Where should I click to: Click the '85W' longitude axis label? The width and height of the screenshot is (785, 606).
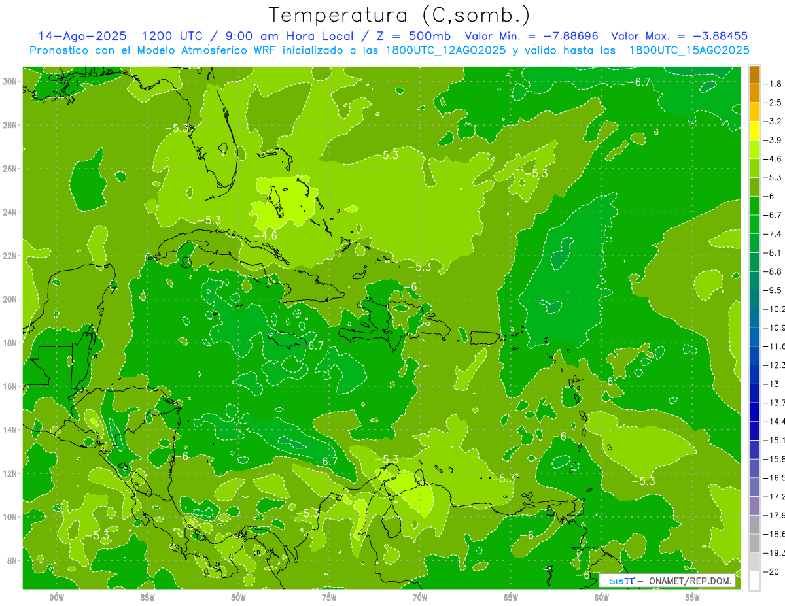click(147, 598)
